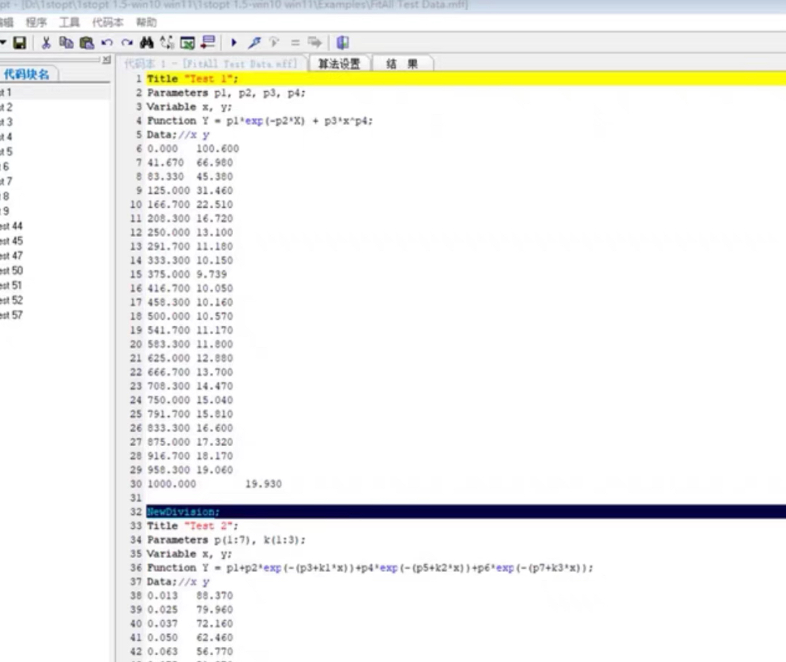Screen dimensions: 786x662
Task: Click the data row "0.013 88.370"
Action: pos(190,595)
